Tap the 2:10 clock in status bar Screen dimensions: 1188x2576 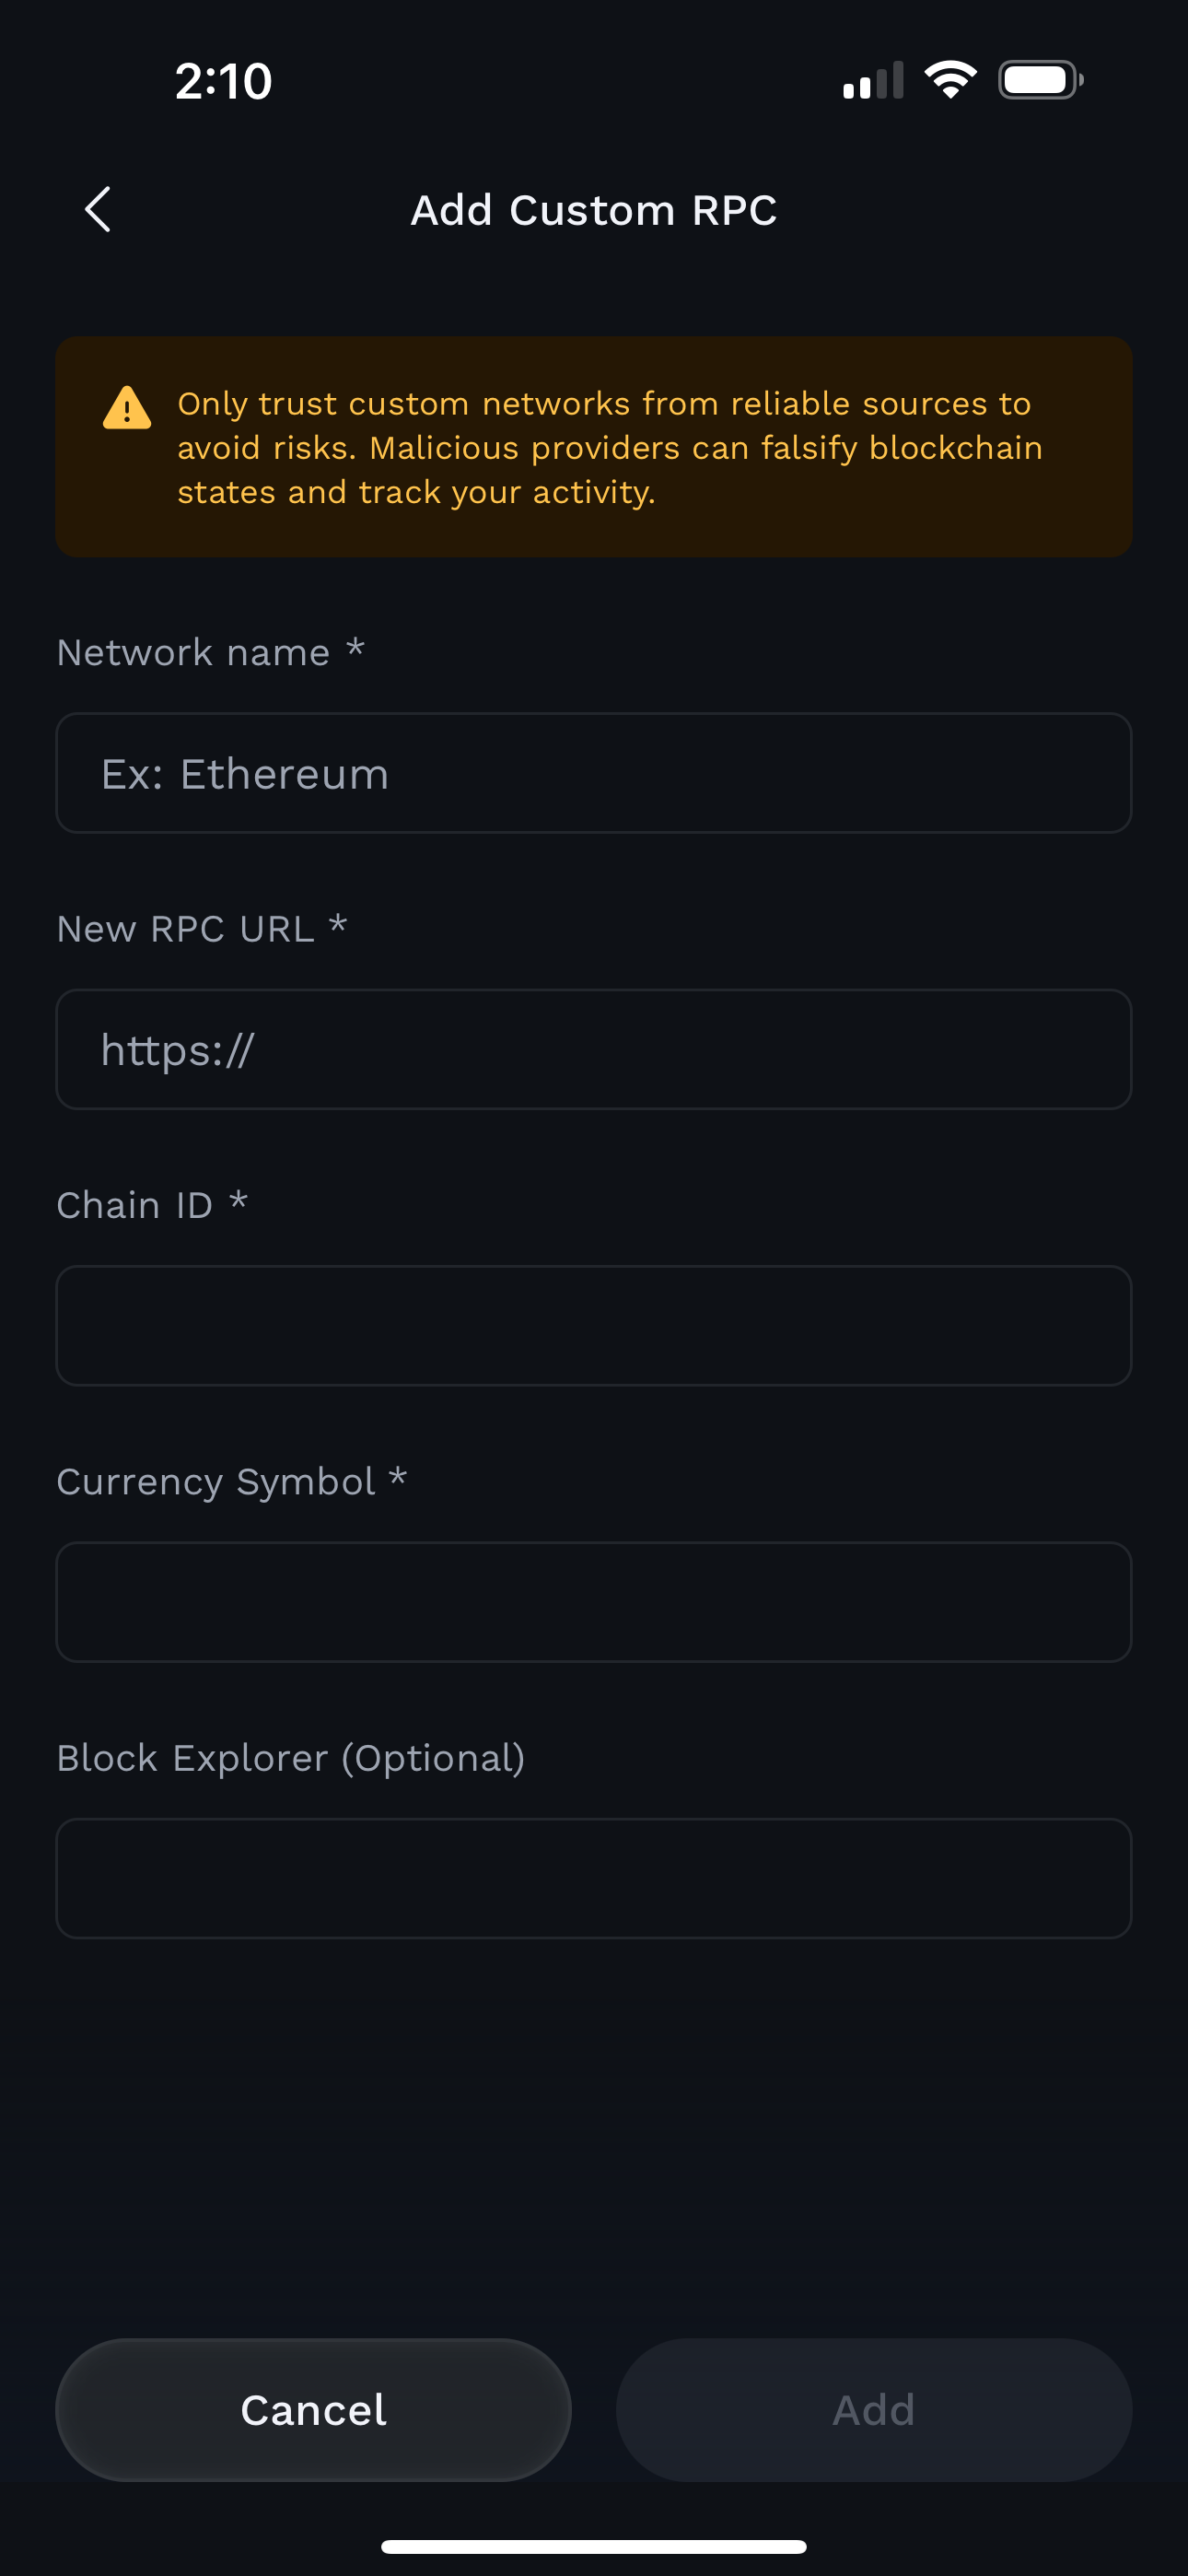pos(223,81)
